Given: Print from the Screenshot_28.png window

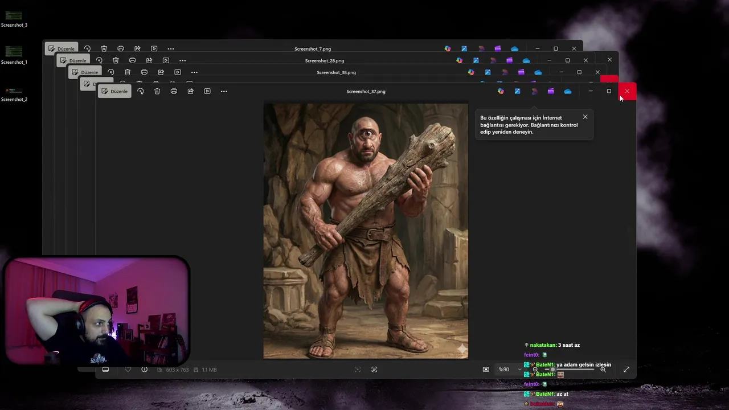Looking at the screenshot, I should 132,60.
